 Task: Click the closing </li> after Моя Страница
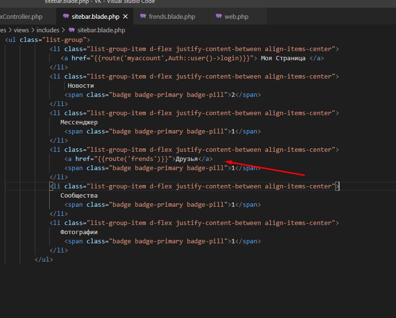tap(58, 67)
